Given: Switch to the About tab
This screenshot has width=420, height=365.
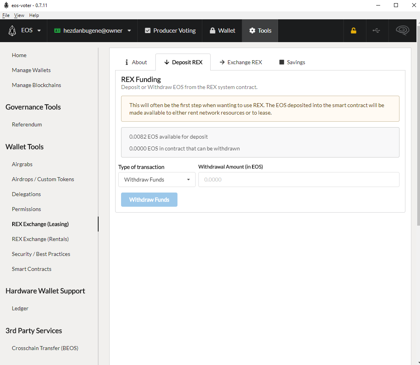Looking at the screenshot, I should pyautogui.click(x=136, y=62).
